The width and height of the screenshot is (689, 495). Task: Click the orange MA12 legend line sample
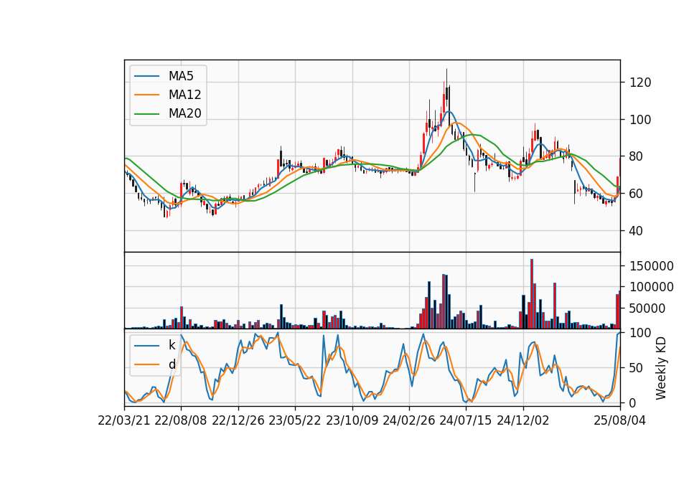146,95
